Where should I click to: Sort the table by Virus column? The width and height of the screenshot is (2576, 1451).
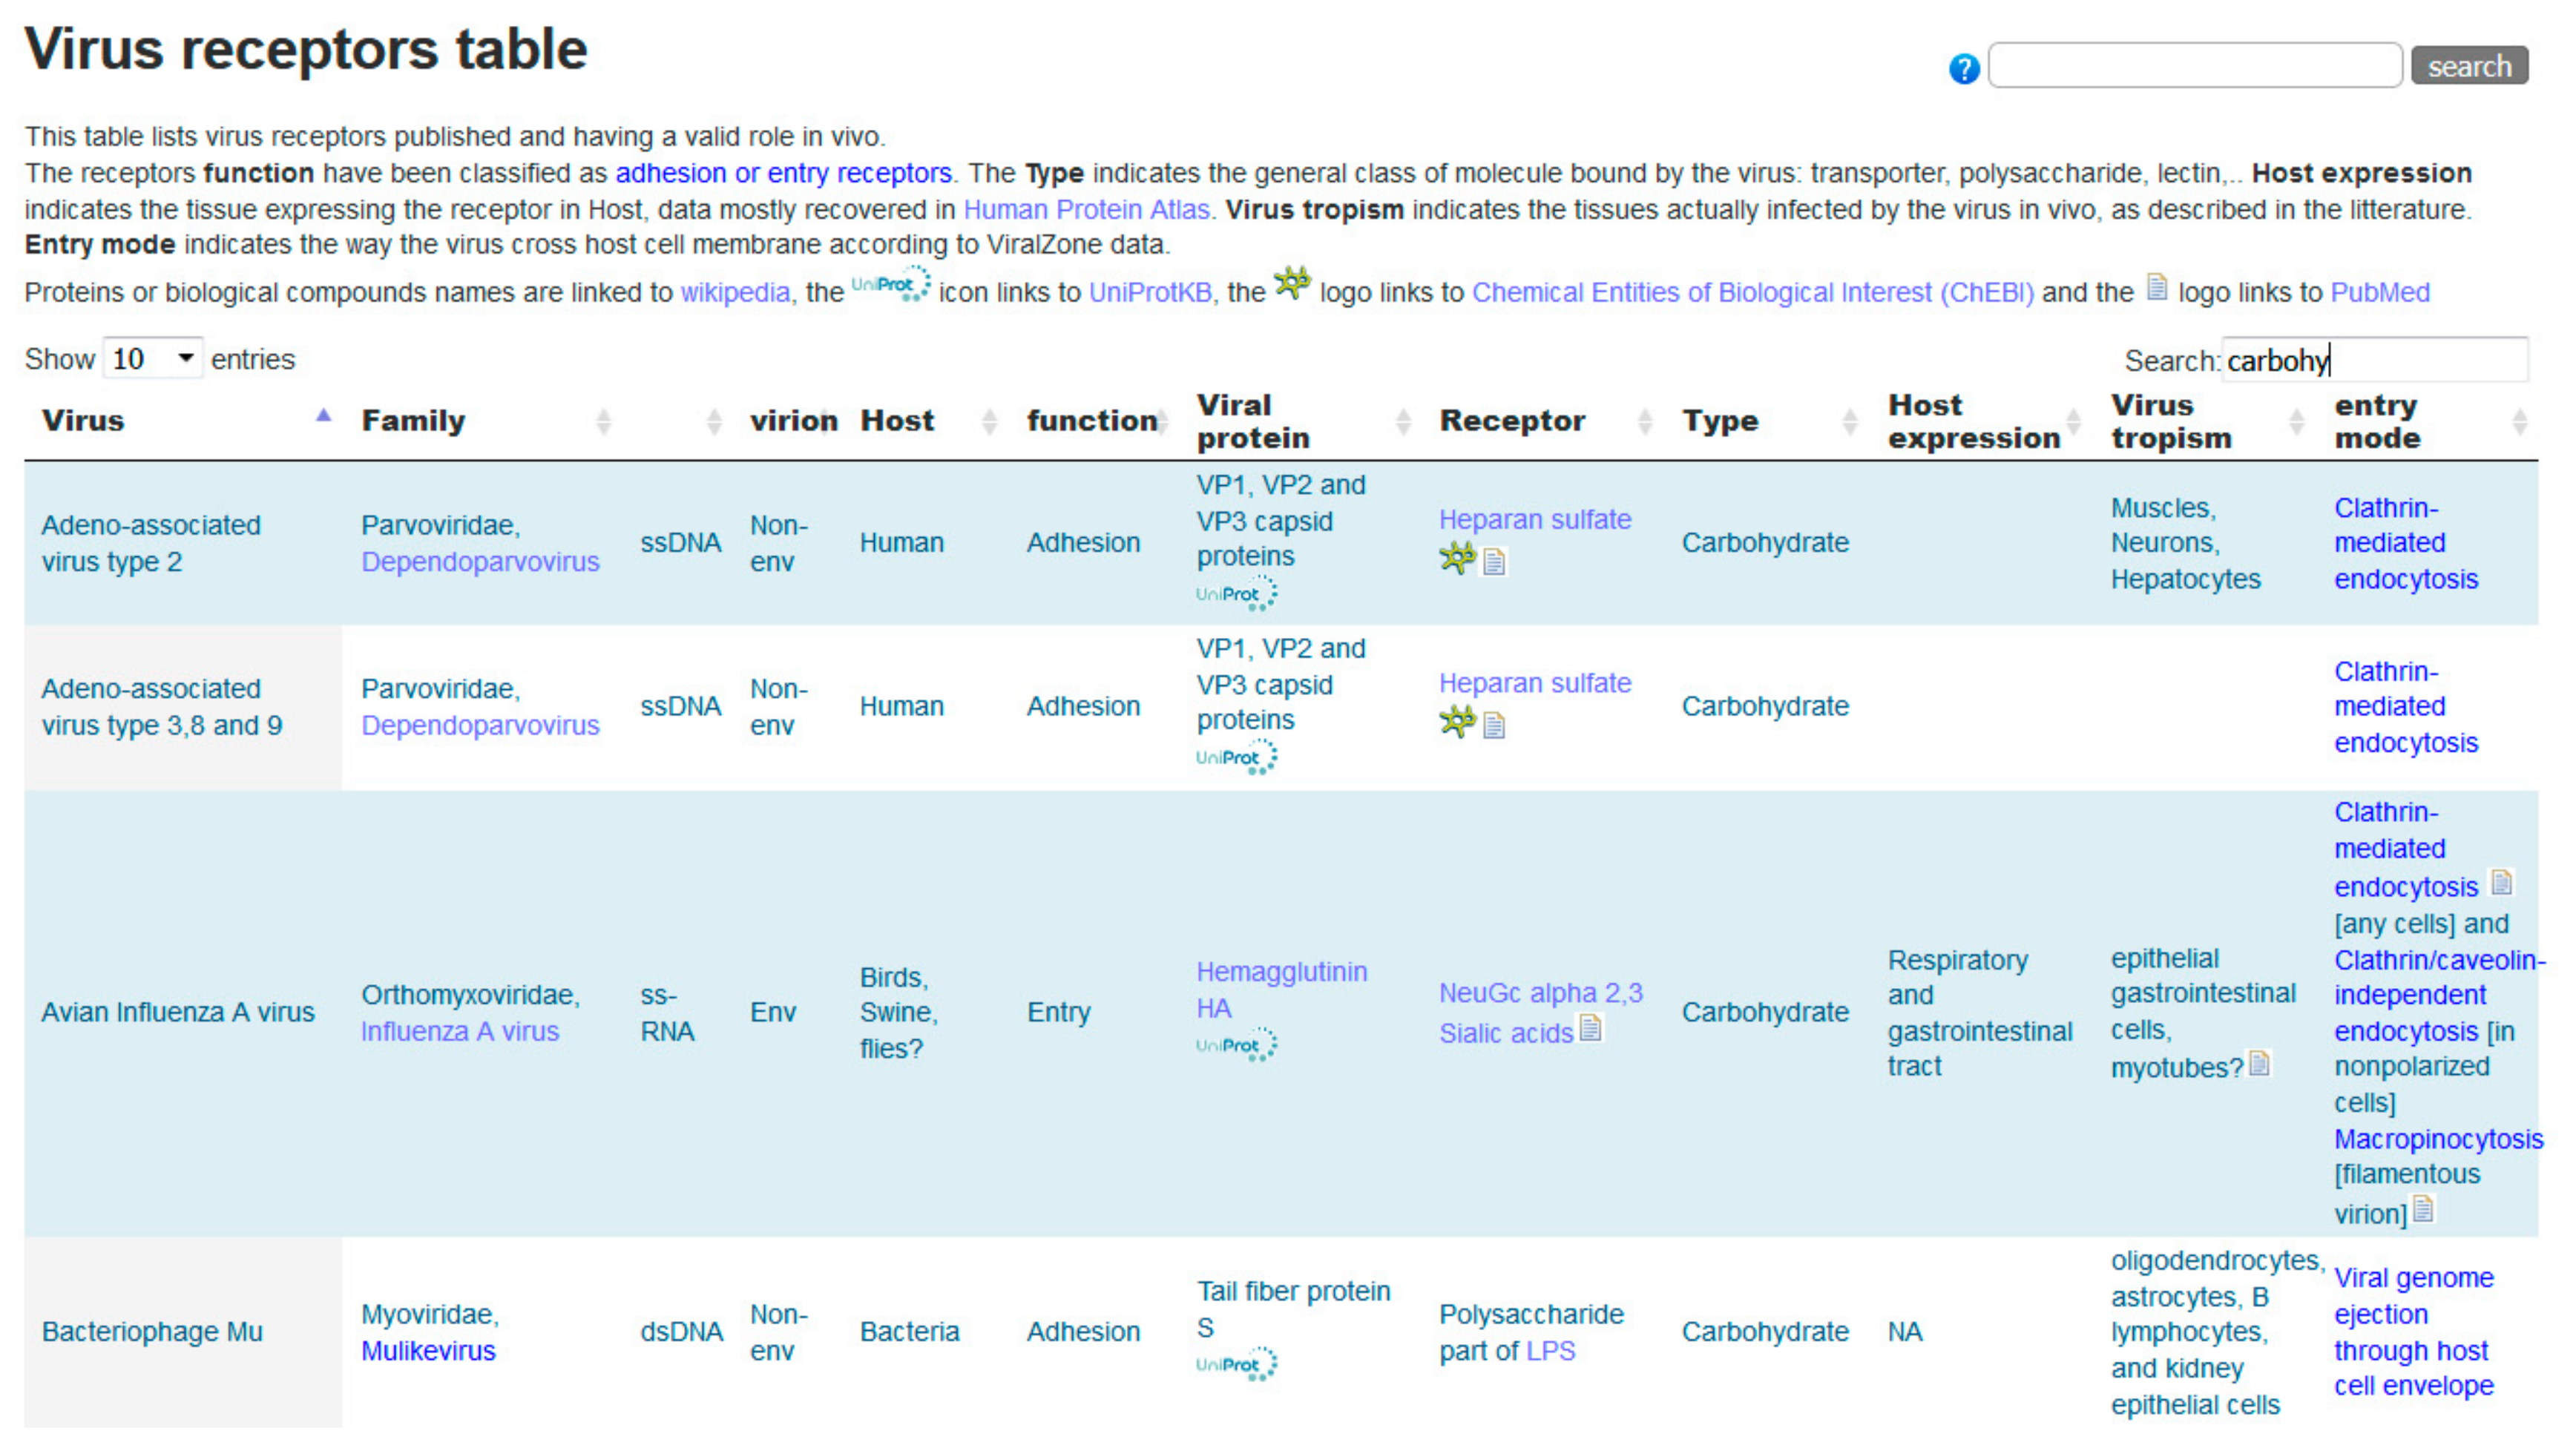pyautogui.click(x=182, y=420)
